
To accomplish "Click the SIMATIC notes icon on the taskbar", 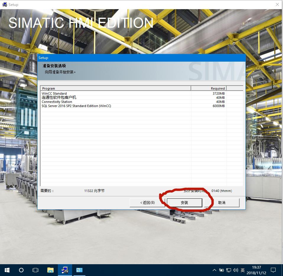I will (x=79, y=270).
